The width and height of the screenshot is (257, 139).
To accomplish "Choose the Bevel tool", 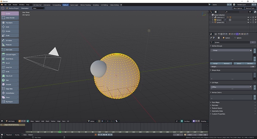I will coord(10,63).
